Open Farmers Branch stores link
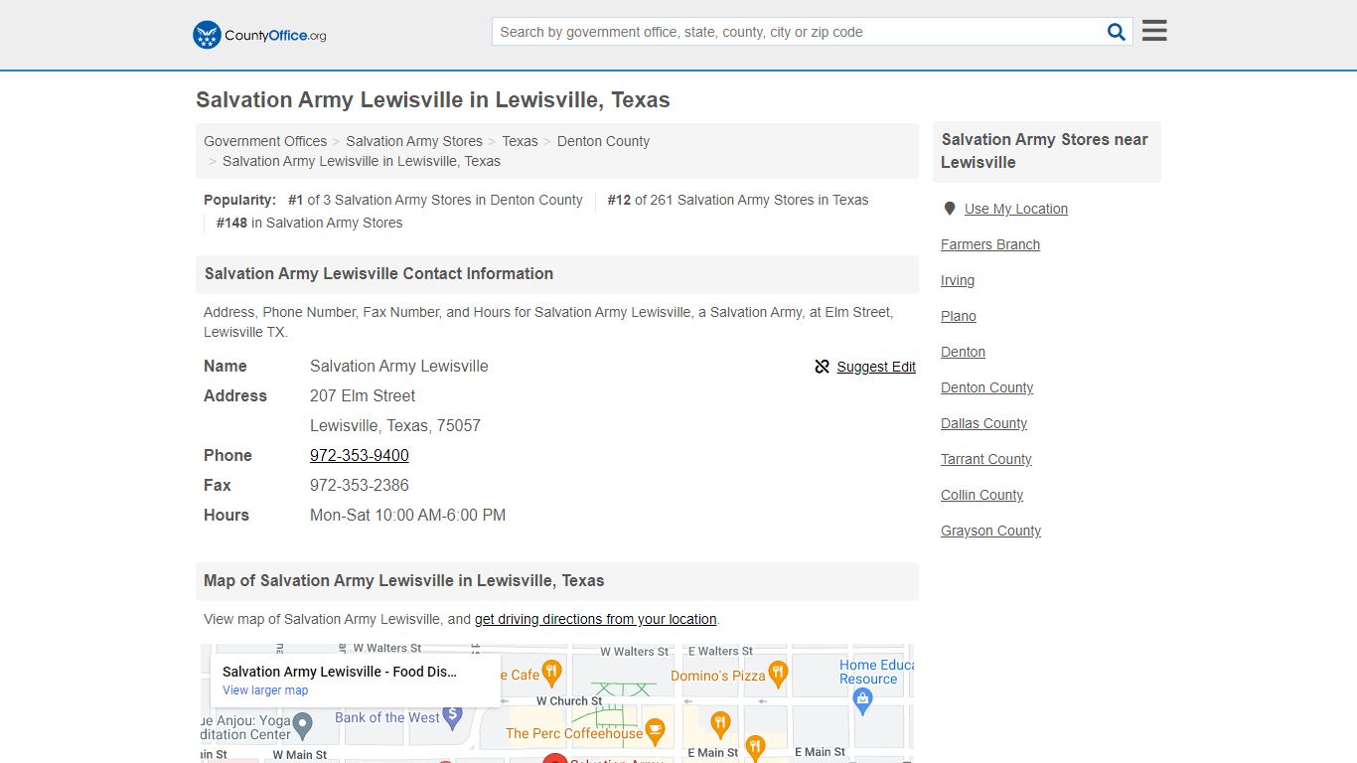 coord(990,244)
